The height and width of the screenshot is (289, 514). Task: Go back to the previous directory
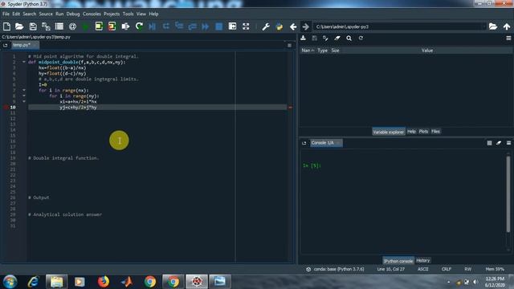(293, 26)
